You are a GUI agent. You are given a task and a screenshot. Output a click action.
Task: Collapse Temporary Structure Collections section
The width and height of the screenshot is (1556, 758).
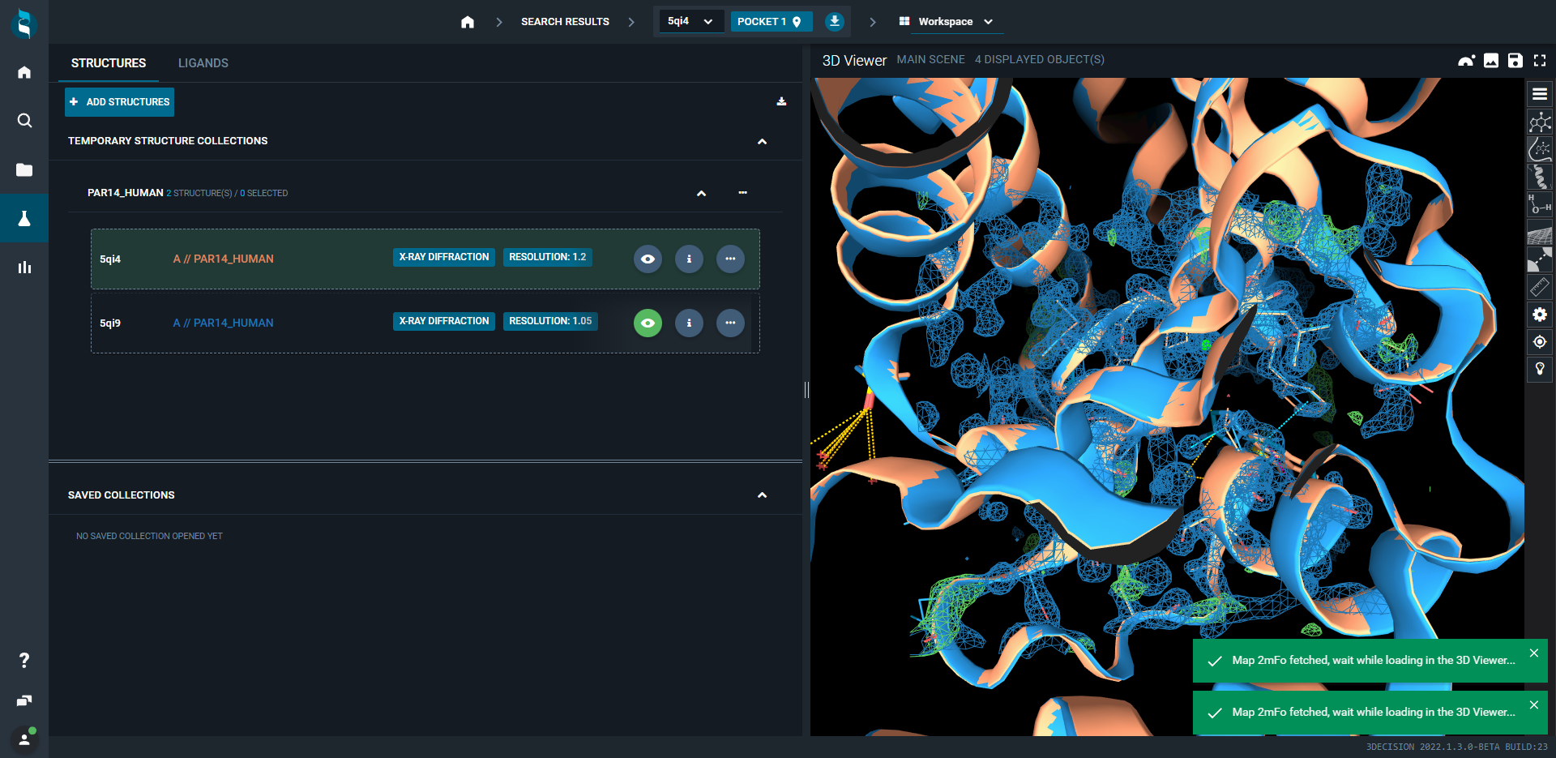[x=762, y=141]
